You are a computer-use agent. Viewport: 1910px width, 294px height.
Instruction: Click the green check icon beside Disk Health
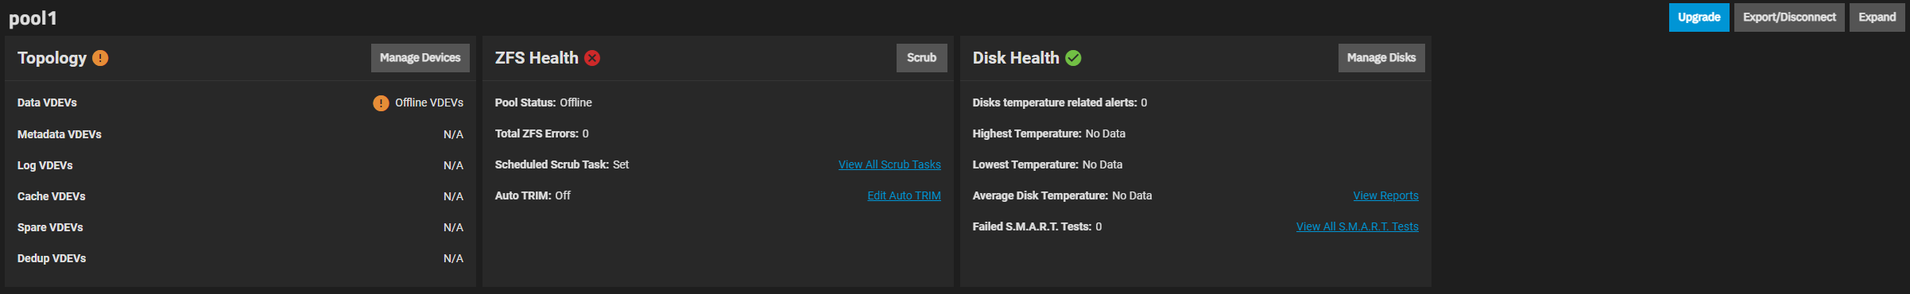(1073, 58)
